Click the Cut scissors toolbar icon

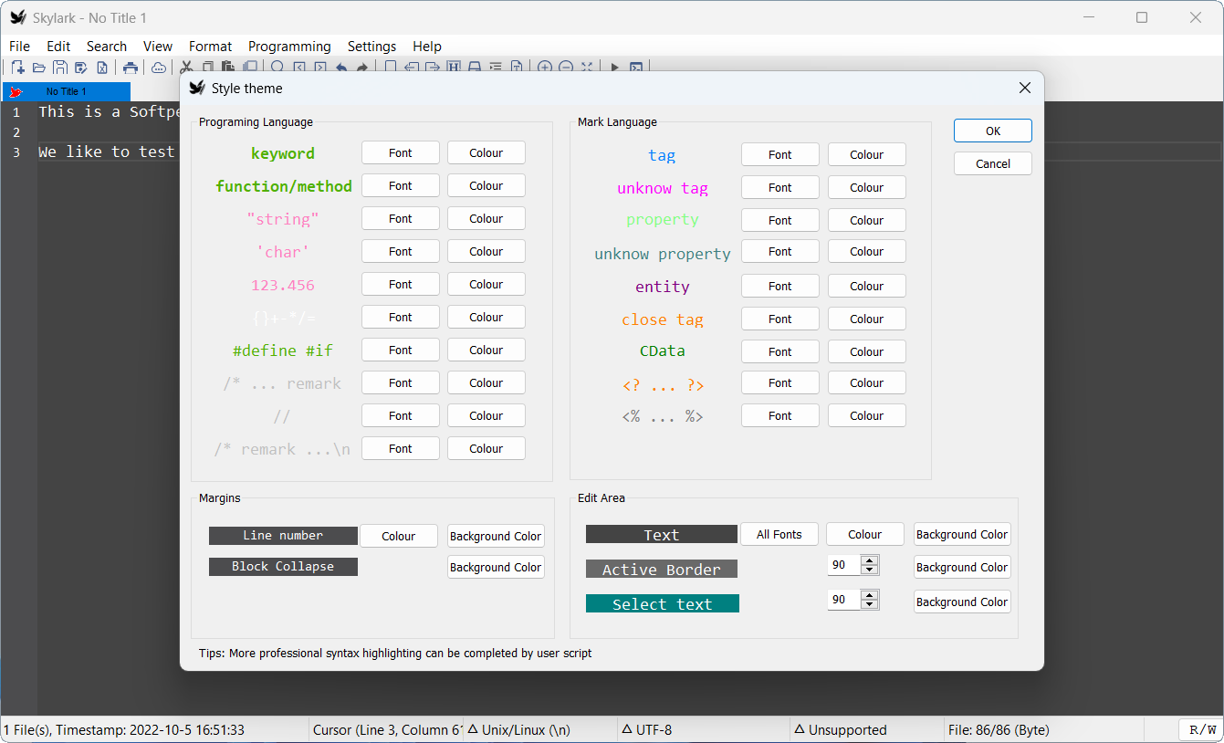tap(186, 68)
